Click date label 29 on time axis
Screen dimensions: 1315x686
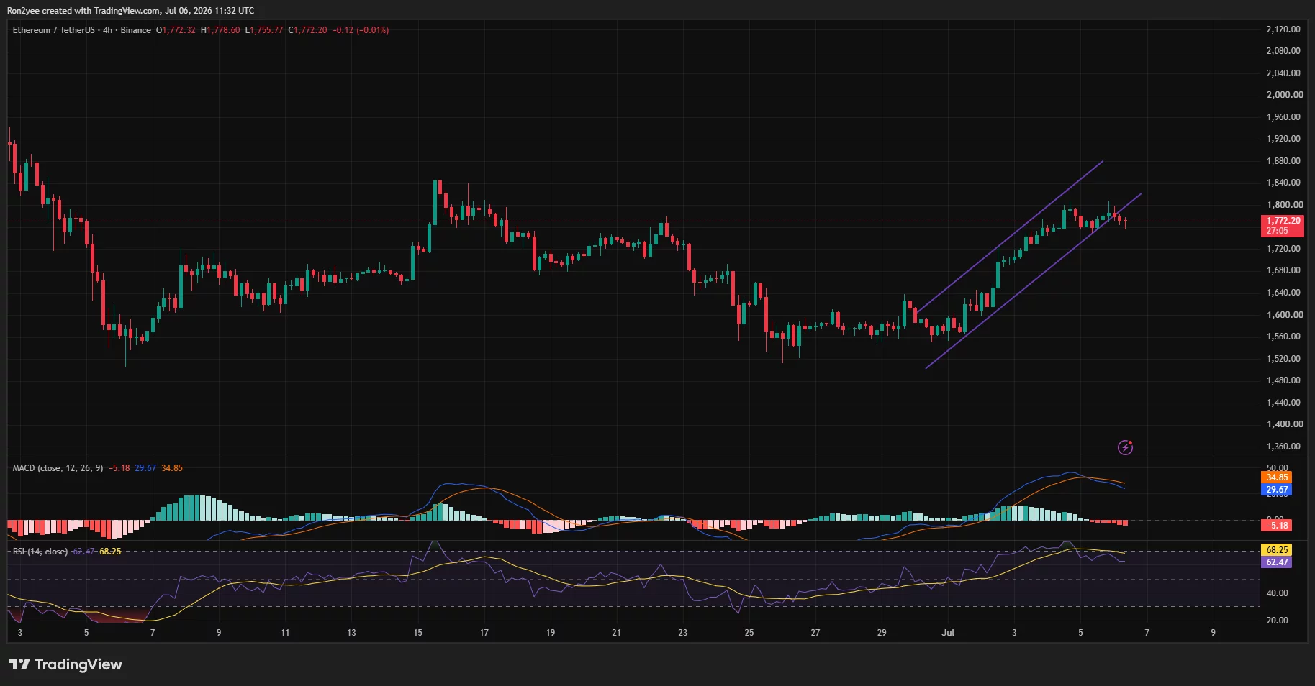pos(882,633)
